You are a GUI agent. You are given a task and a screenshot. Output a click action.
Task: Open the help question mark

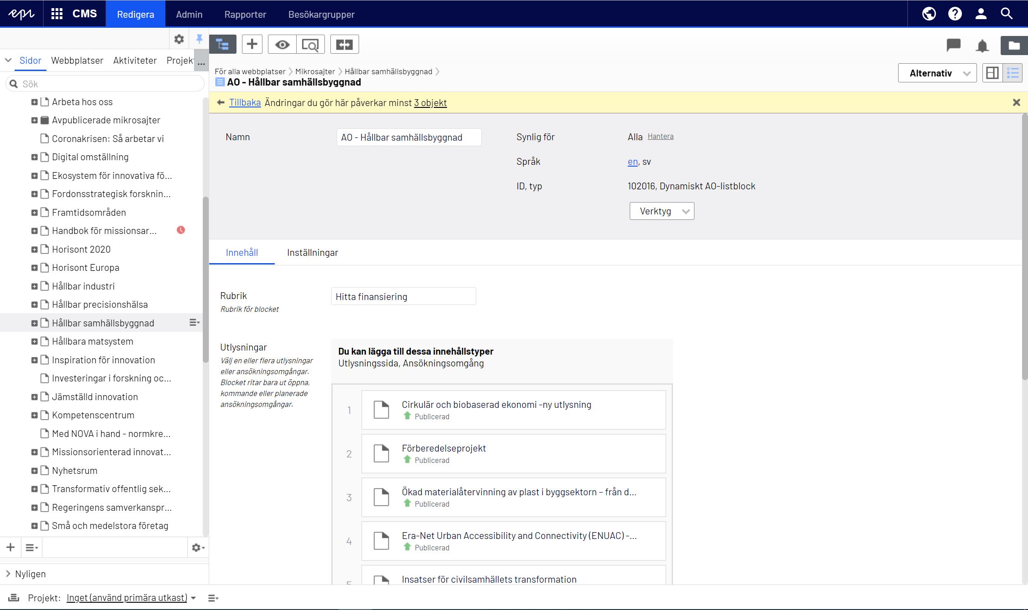coord(955,14)
